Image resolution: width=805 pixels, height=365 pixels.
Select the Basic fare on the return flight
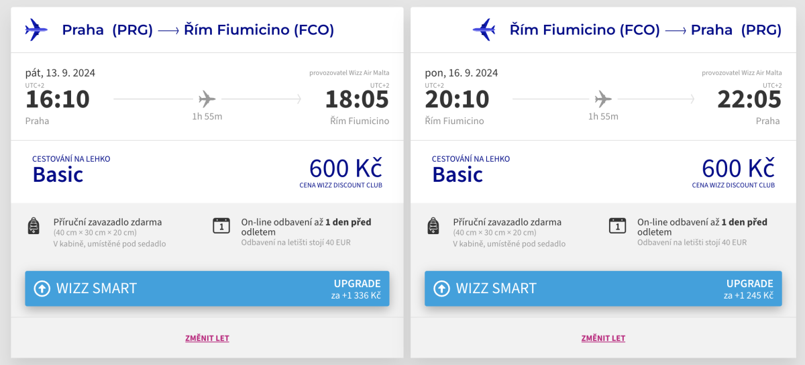tap(458, 174)
